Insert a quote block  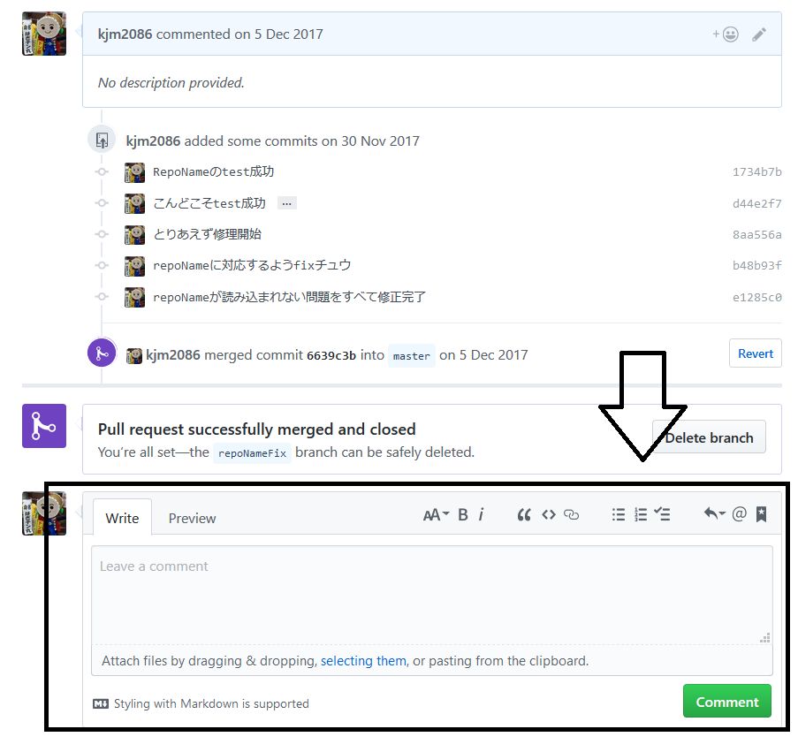pyautogui.click(x=524, y=515)
